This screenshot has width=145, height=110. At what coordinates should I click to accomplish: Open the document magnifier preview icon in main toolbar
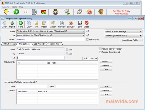(x=34, y=12)
